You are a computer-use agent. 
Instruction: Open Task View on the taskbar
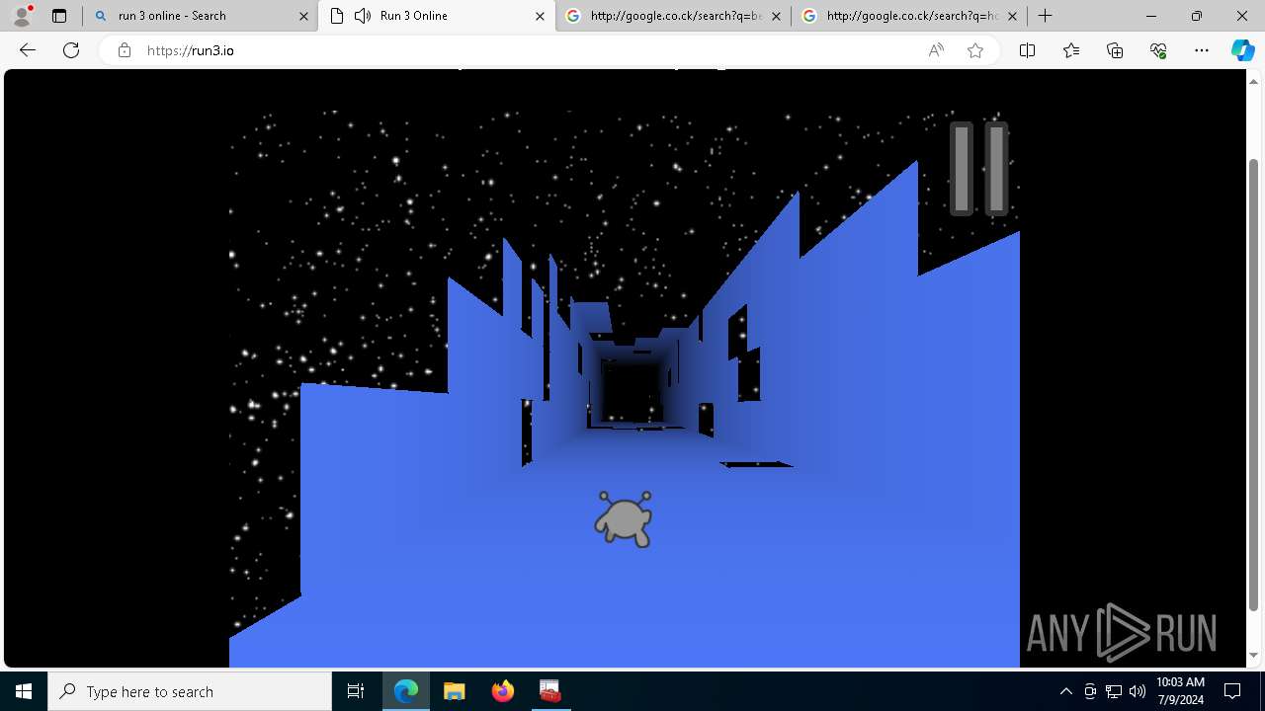(x=356, y=691)
